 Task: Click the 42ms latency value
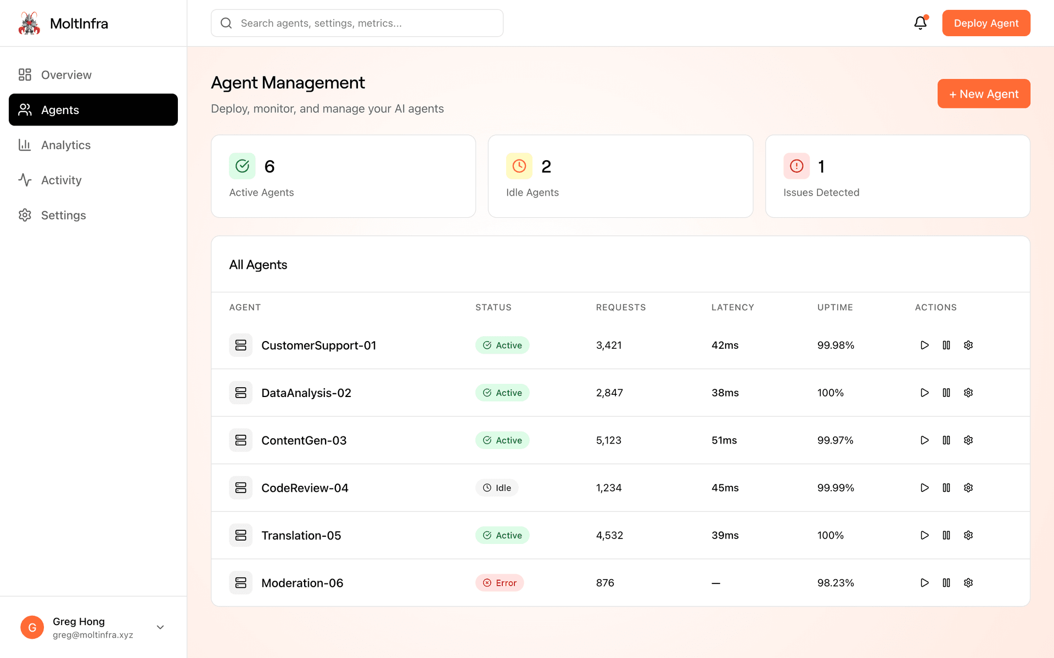point(725,345)
